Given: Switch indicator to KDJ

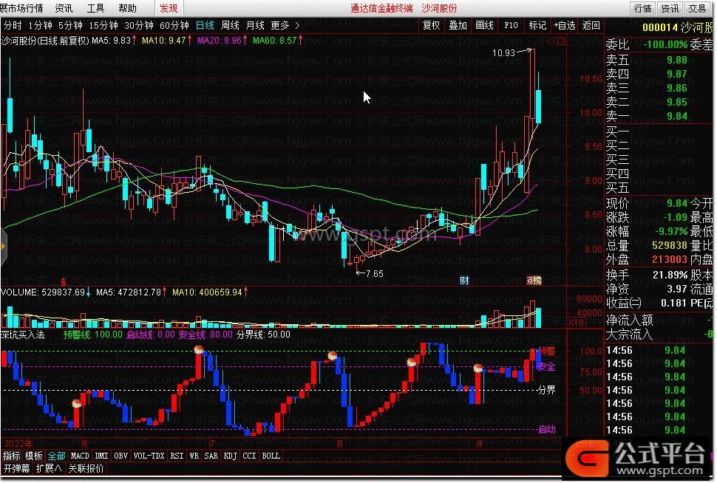Looking at the screenshot, I should click(x=231, y=456).
